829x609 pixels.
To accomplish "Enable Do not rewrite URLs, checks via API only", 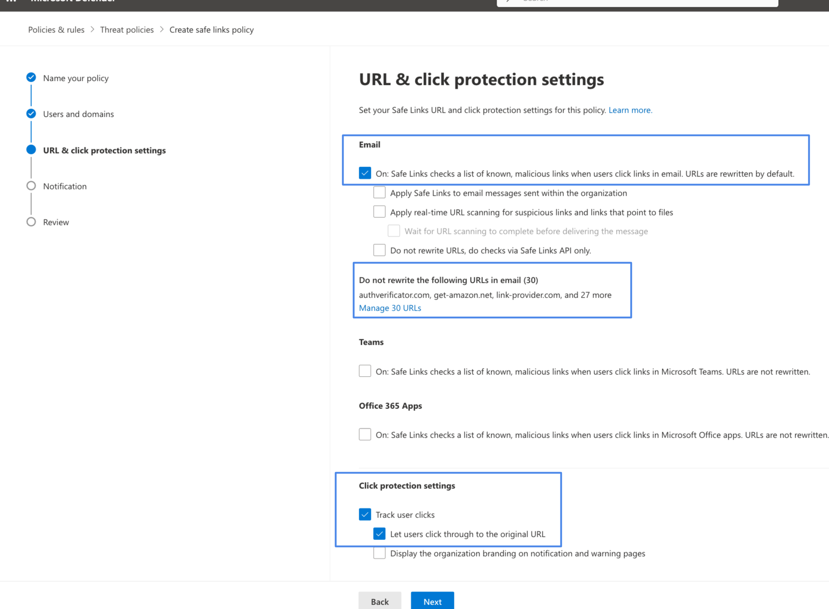I will point(379,250).
